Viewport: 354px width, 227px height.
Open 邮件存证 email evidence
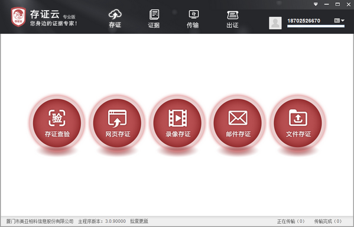coord(238,123)
